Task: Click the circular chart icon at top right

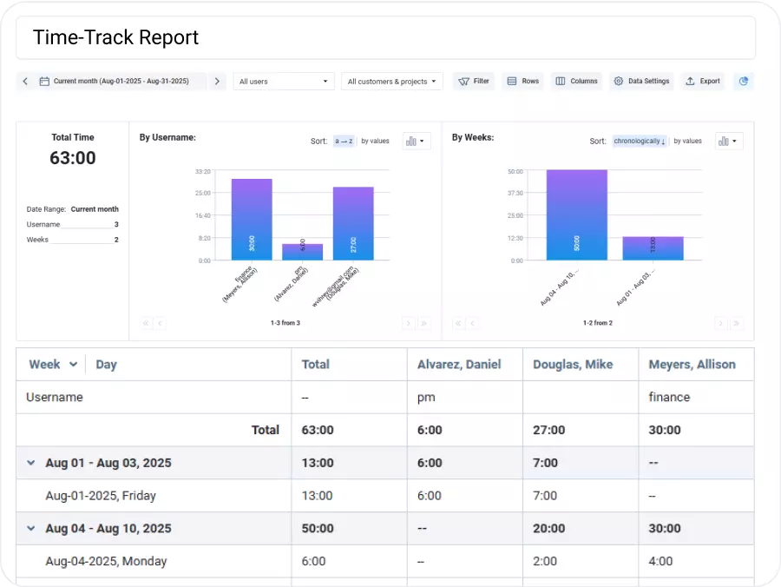Action: pyautogui.click(x=744, y=81)
